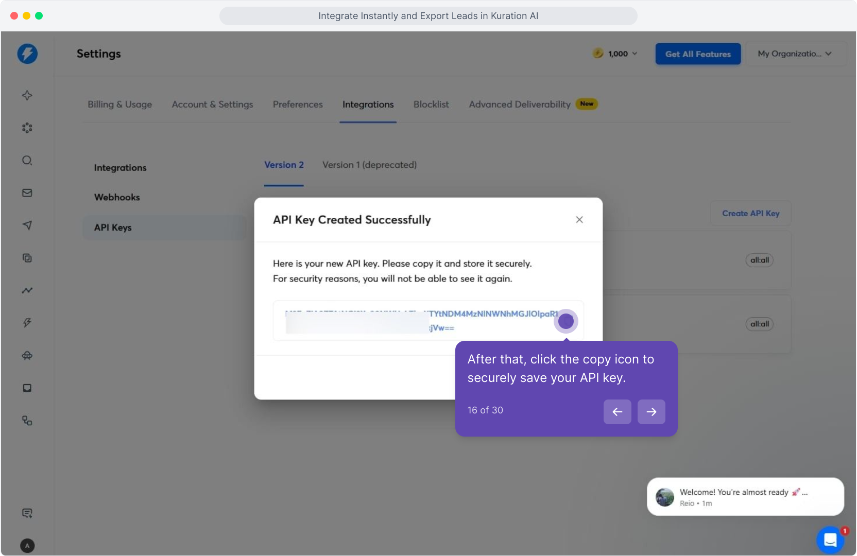The height and width of the screenshot is (556, 857).
Task: Click the generated API key text
Action: 421,321
